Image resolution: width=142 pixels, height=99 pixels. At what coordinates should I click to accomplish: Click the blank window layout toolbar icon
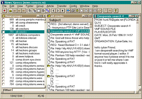coord(39,11)
